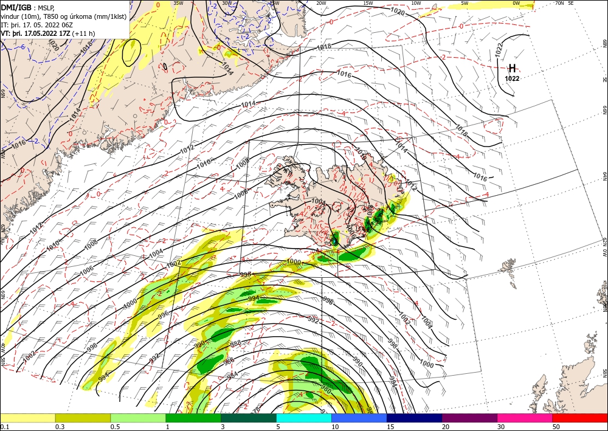Click the 'H' high-pressure symbol
Image resolution: width=608 pixels, height=431 pixels.
coord(512,69)
